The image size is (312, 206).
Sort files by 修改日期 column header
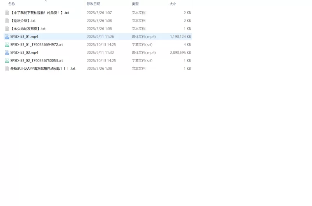pos(93,4)
